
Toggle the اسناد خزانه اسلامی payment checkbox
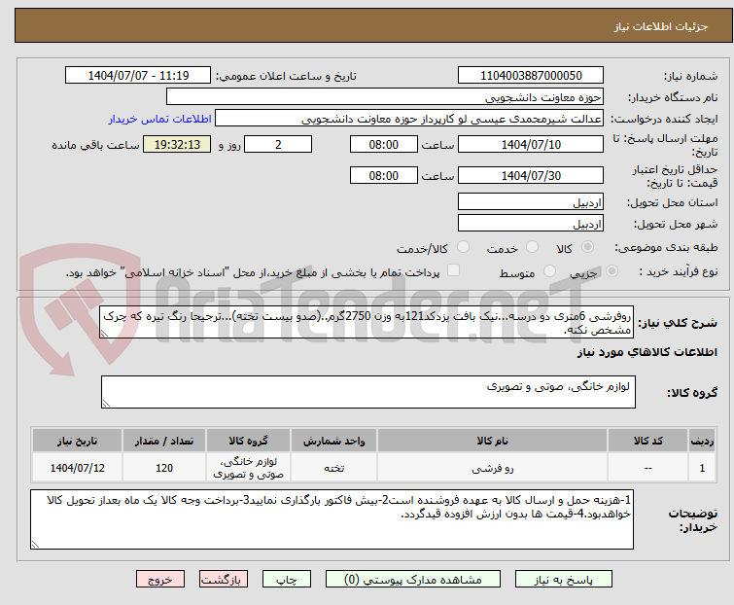click(453, 271)
